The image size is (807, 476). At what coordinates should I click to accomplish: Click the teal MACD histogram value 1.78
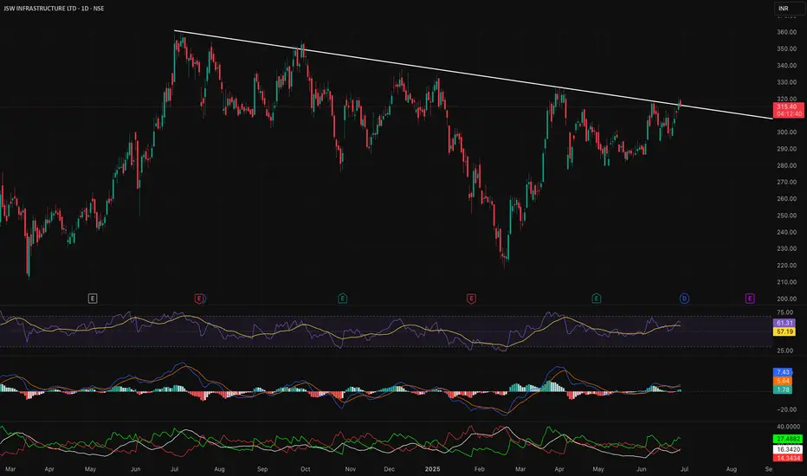pyautogui.click(x=783, y=389)
